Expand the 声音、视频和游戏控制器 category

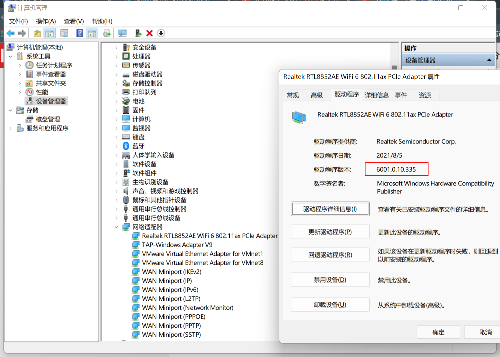click(x=116, y=191)
